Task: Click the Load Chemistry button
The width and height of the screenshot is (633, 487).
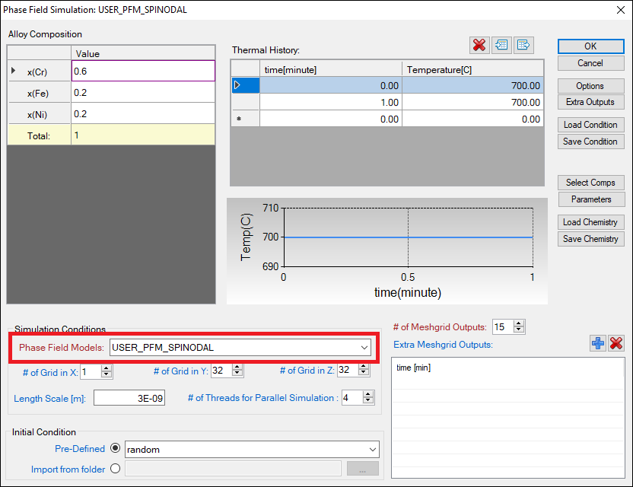Action: pyautogui.click(x=590, y=222)
